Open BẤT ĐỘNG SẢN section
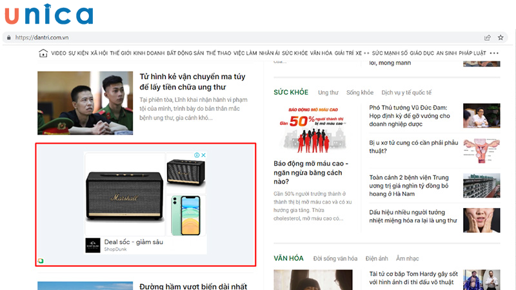 coord(185,53)
